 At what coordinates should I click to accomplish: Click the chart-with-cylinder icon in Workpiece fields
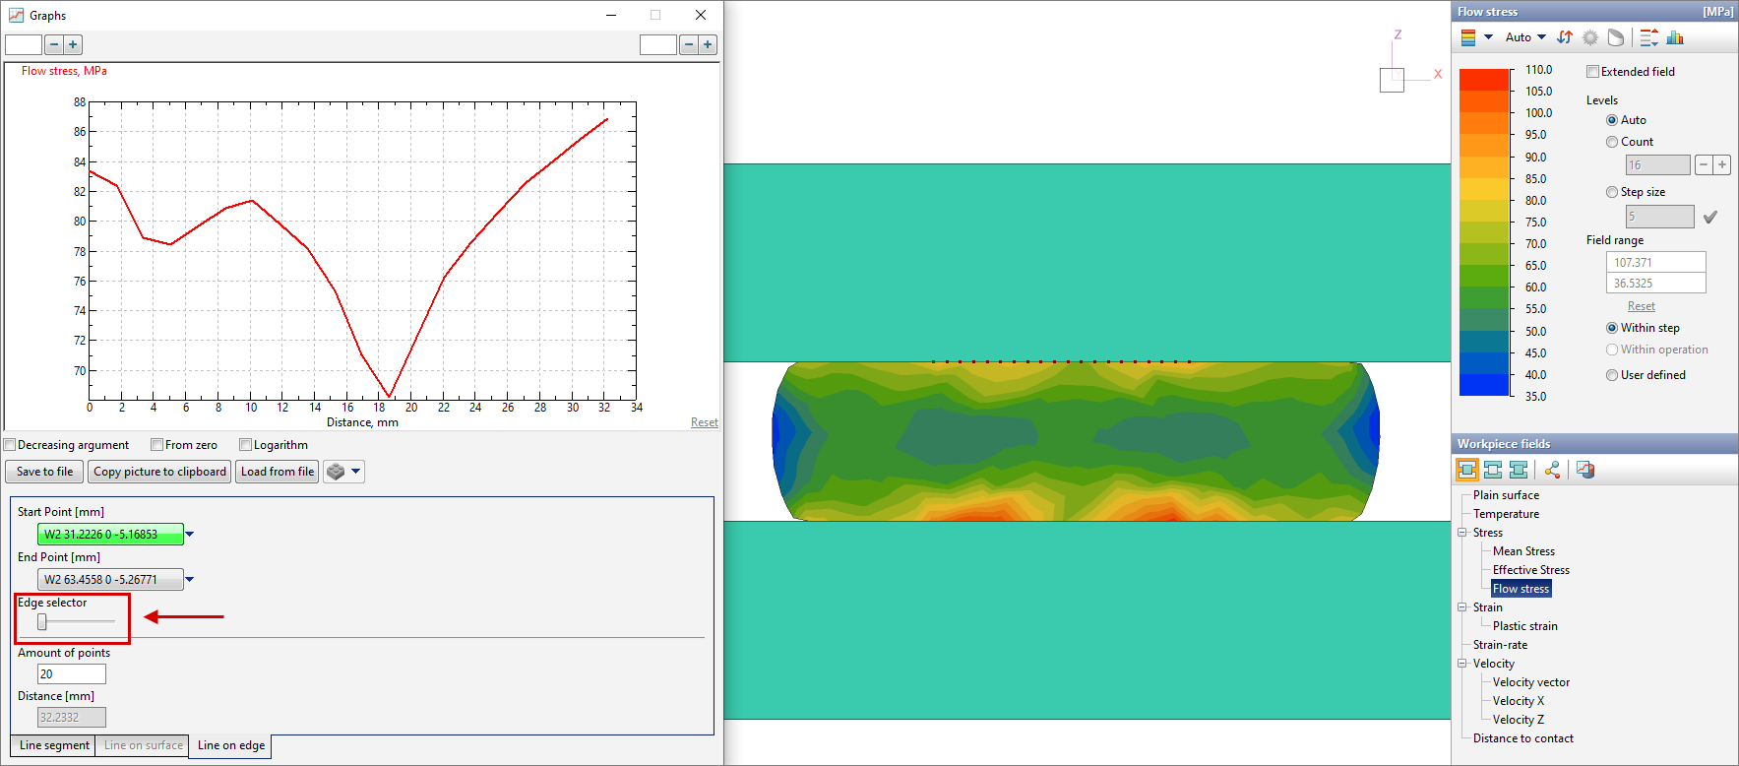pos(1584,470)
